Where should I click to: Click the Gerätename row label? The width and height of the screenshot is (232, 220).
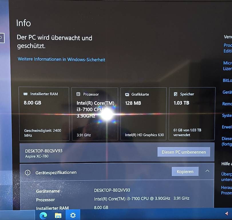tap(48, 191)
